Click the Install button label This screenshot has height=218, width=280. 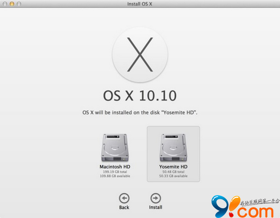coord(155,207)
